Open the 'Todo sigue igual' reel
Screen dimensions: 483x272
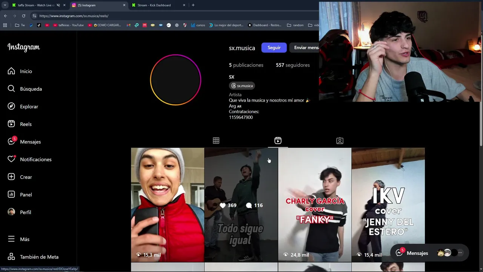[x=241, y=205]
